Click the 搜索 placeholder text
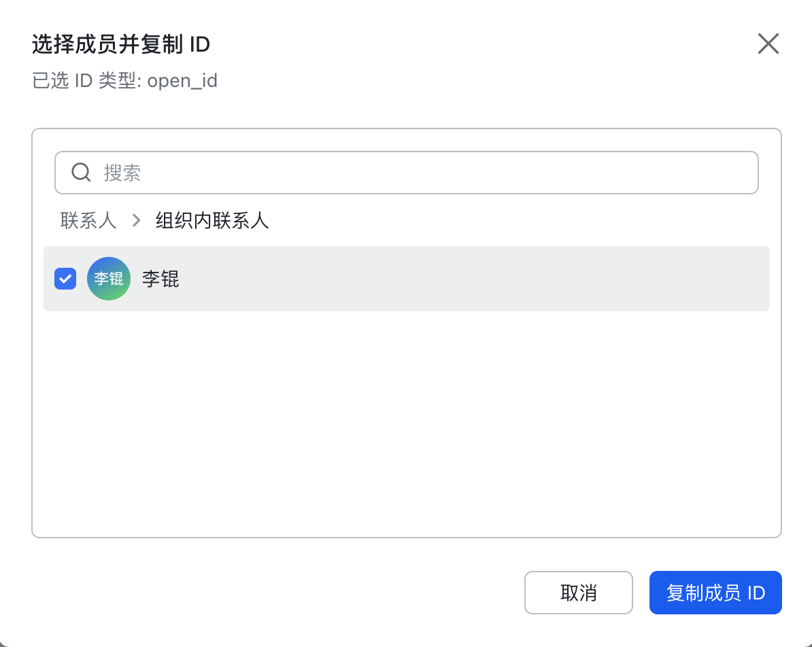Image resolution: width=812 pixels, height=647 pixels. click(122, 173)
